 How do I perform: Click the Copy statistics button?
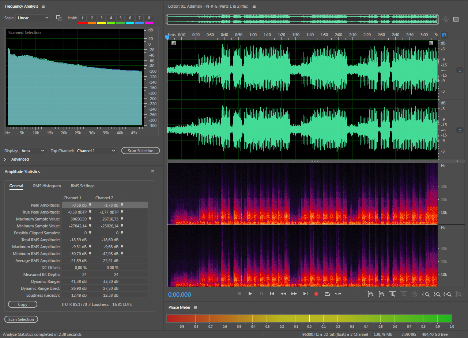pyautogui.click(x=23, y=304)
